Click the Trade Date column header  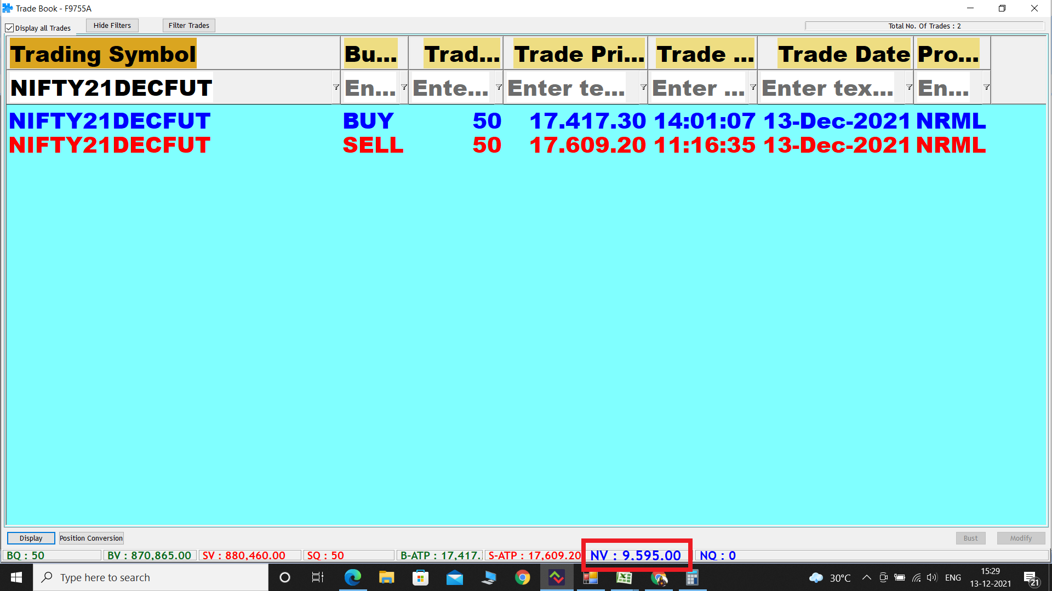[x=843, y=54]
